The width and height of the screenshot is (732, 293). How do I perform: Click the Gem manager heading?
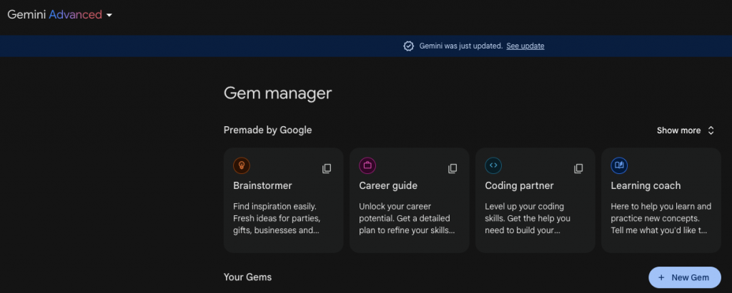(x=278, y=93)
